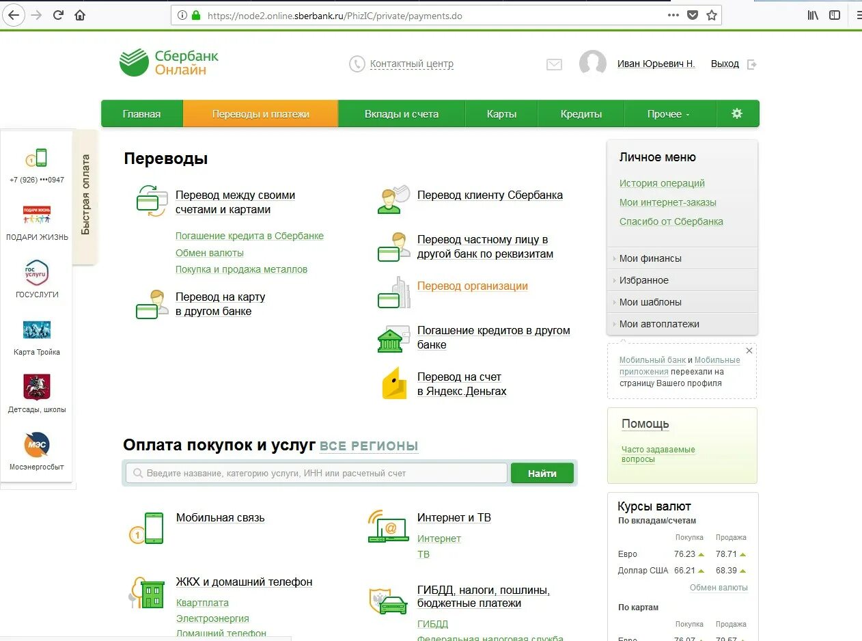Click the Найти search button
862x641 pixels.
pos(542,472)
